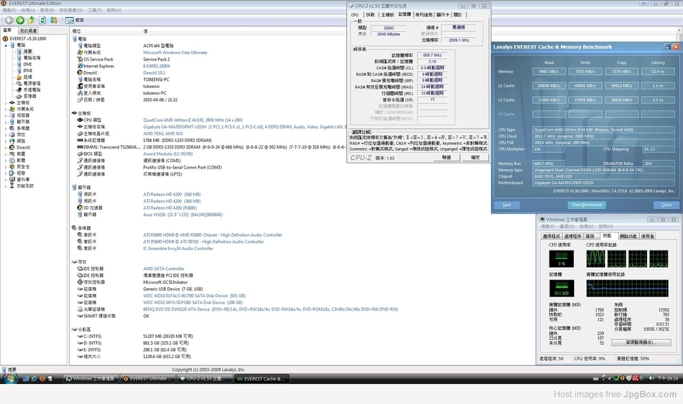Image resolution: width=683 pixels, height=404 pixels.
Task: Click the 驗證 button in CPU-Z
Action: [x=446, y=157]
